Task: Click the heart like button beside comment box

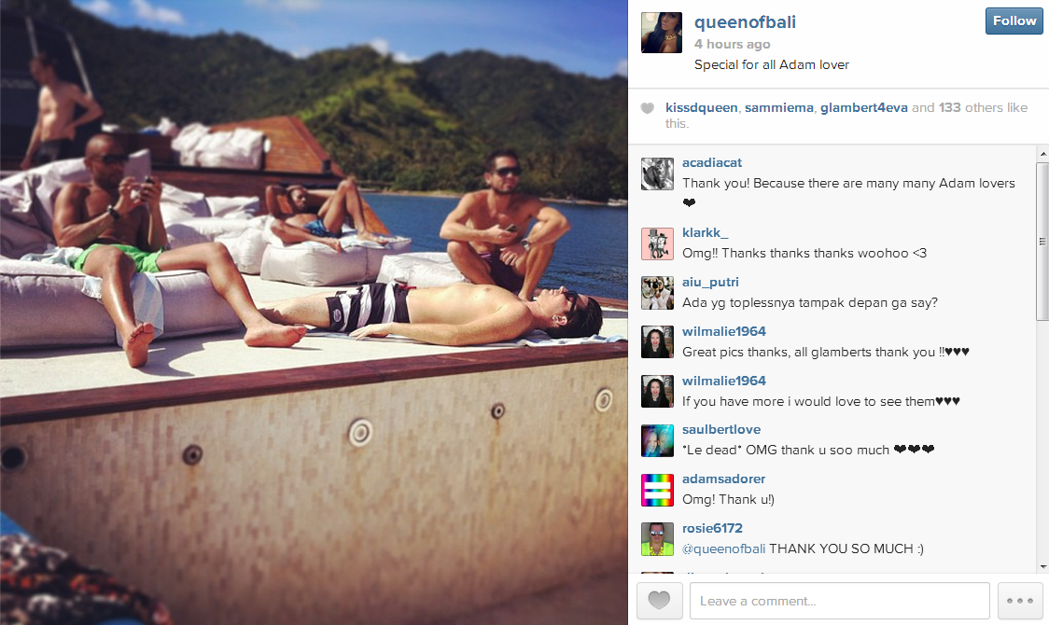Action: pyautogui.click(x=659, y=600)
